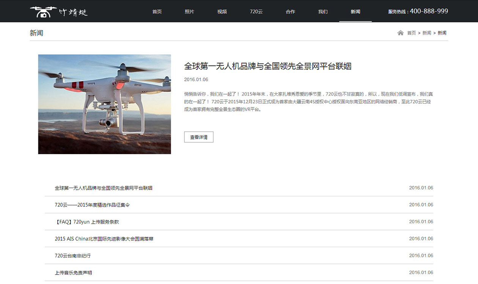Viewport: 478px width, 284px height.
Task: Click the 新闻 page heading
Action: pyautogui.click(x=36, y=33)
